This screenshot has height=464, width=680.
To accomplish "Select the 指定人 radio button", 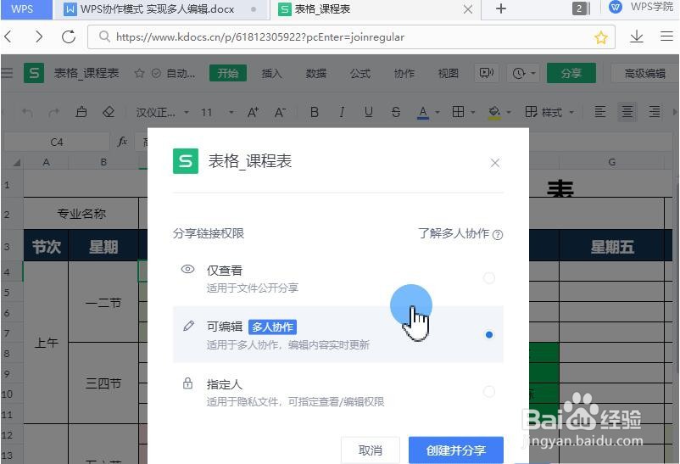I will pos(488,392).
